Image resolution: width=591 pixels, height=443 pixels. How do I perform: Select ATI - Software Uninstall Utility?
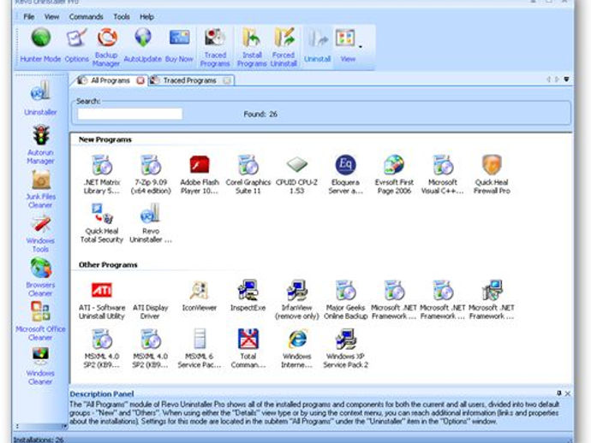pos(102,300)
